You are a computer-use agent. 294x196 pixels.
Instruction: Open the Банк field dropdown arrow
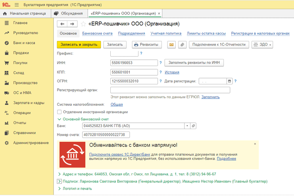(x=187, y=126)
